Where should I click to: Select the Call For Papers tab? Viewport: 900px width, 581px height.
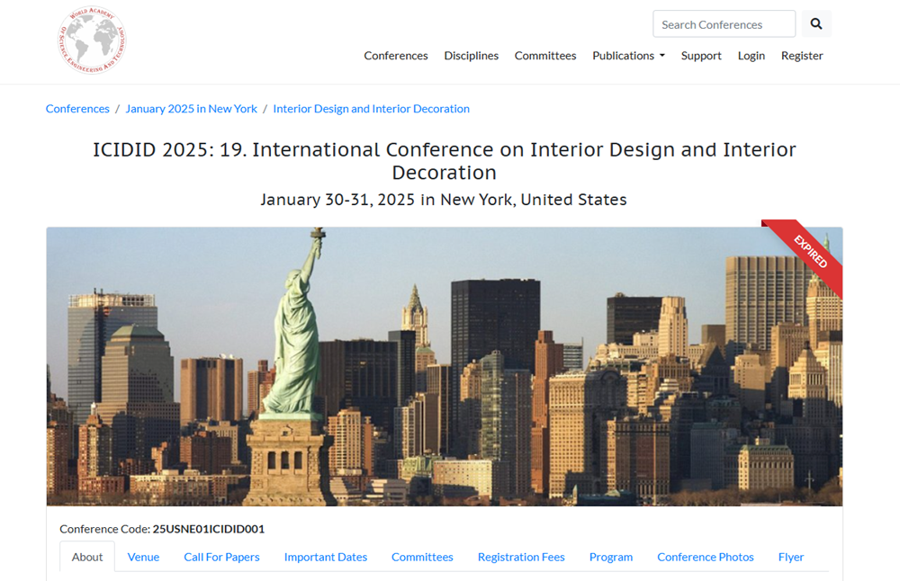(x=221, y=557)
